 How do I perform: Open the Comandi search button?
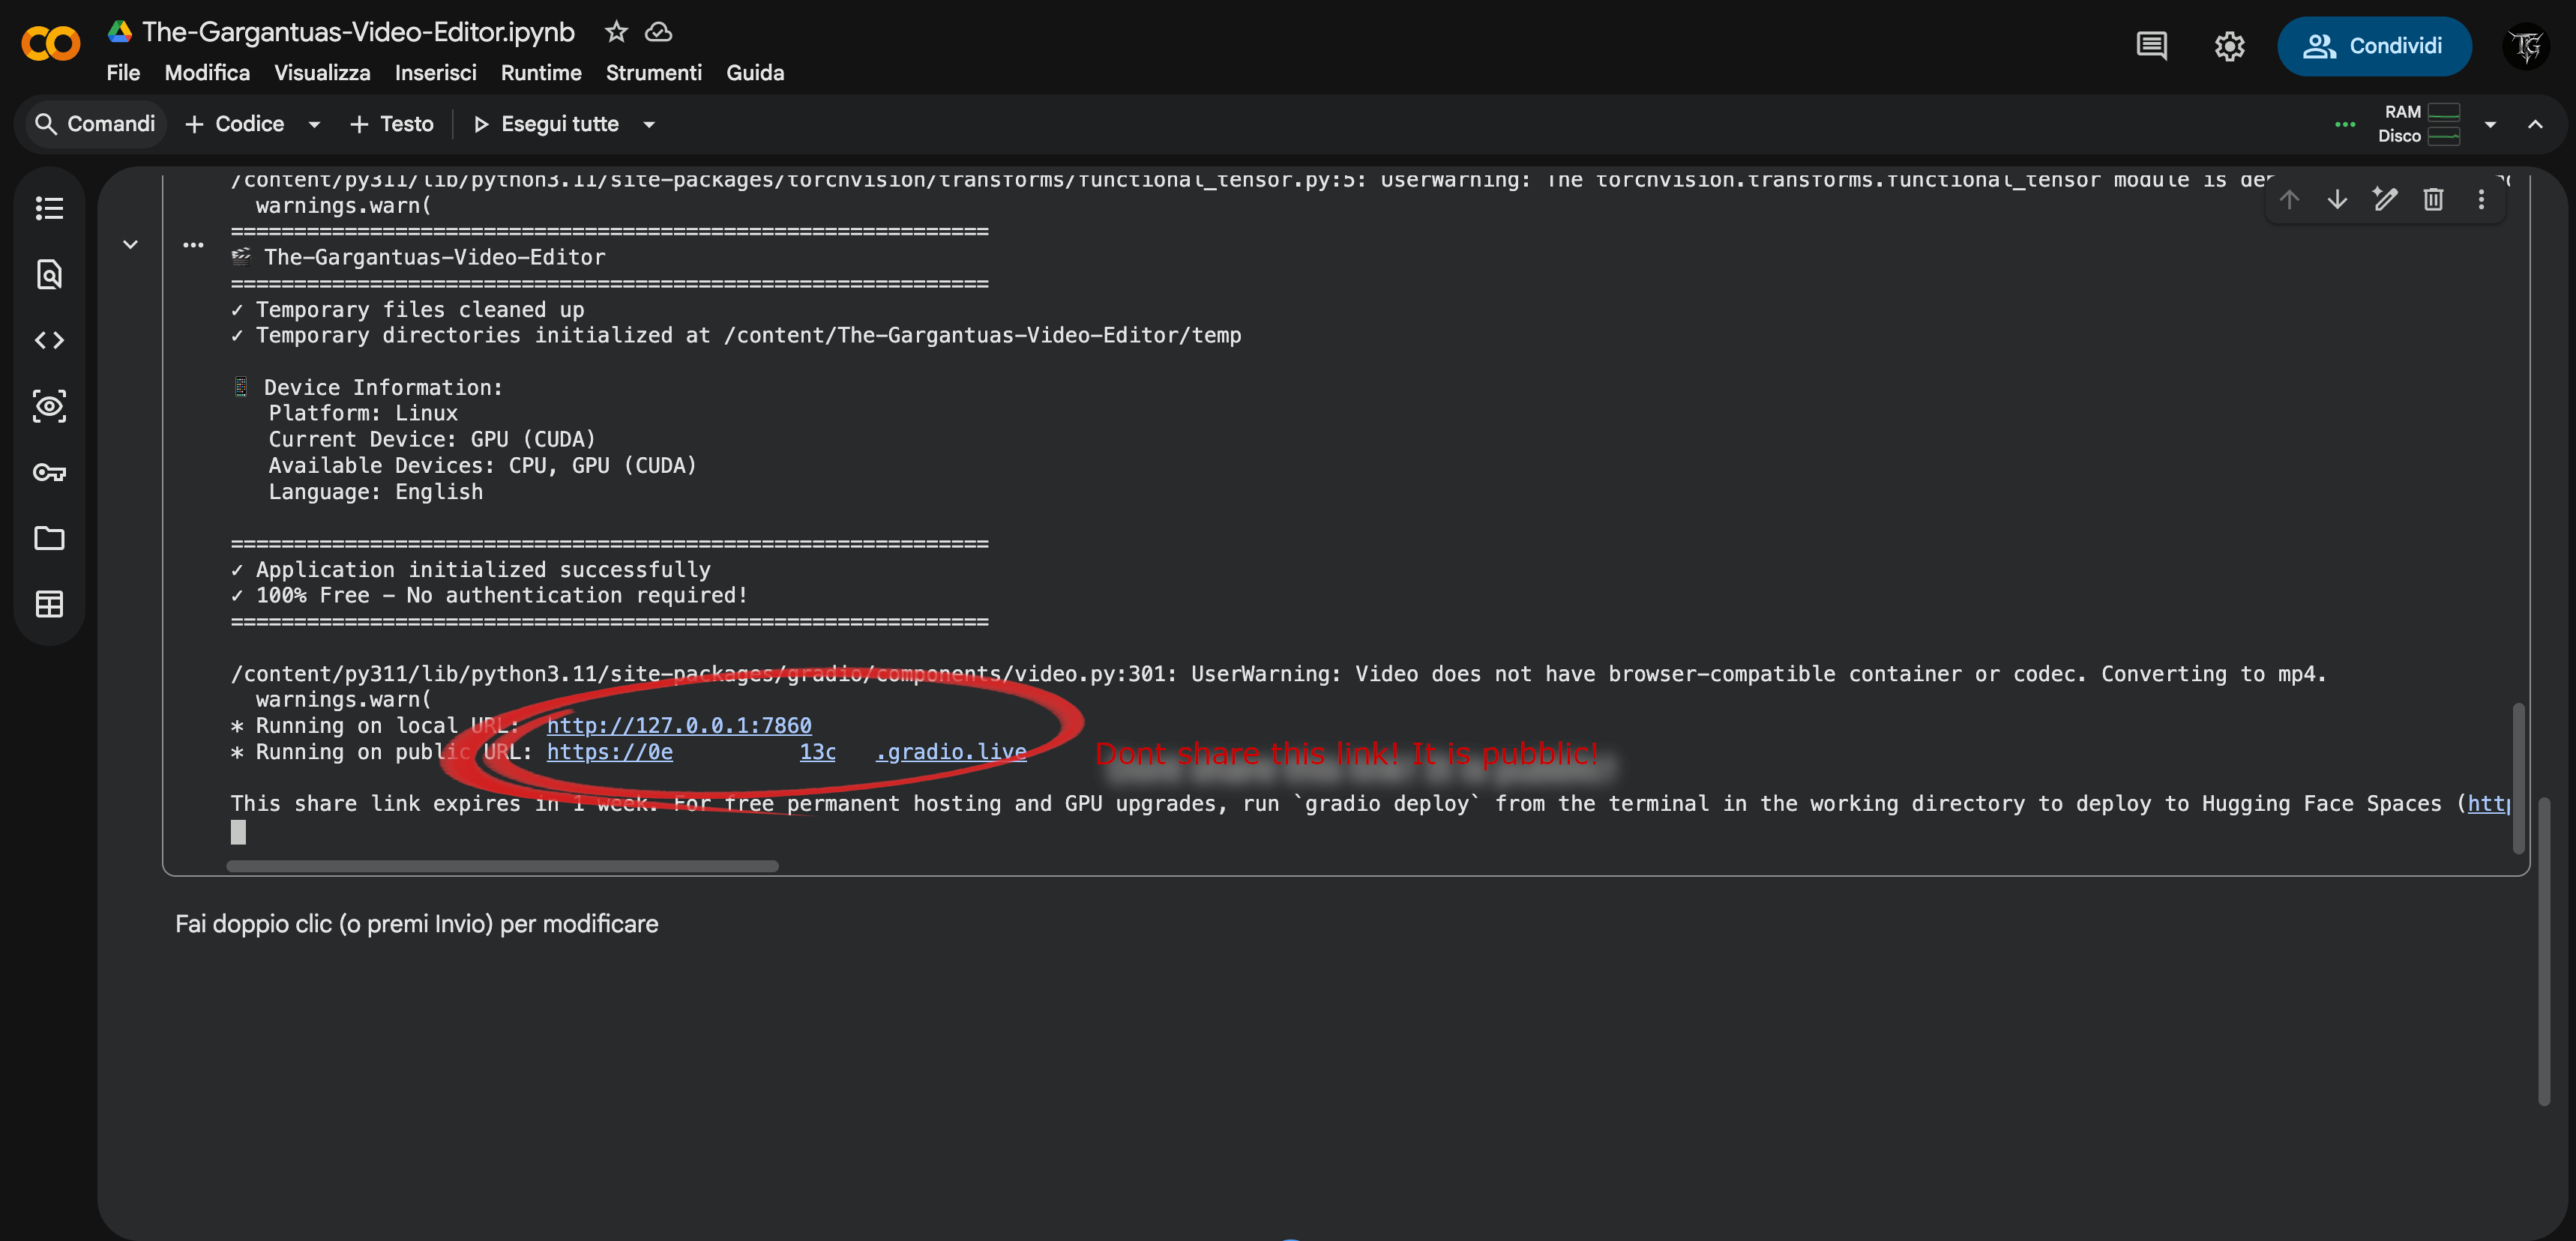point(95,124)
